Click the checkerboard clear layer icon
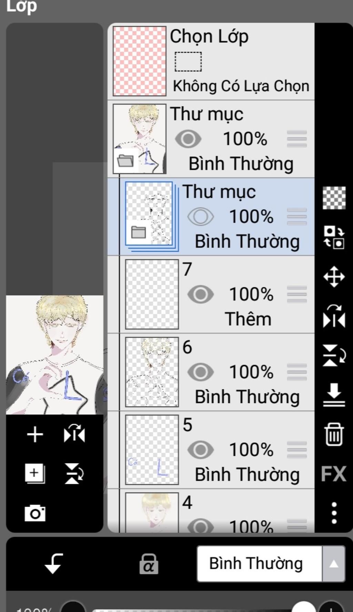 [334, 198]
